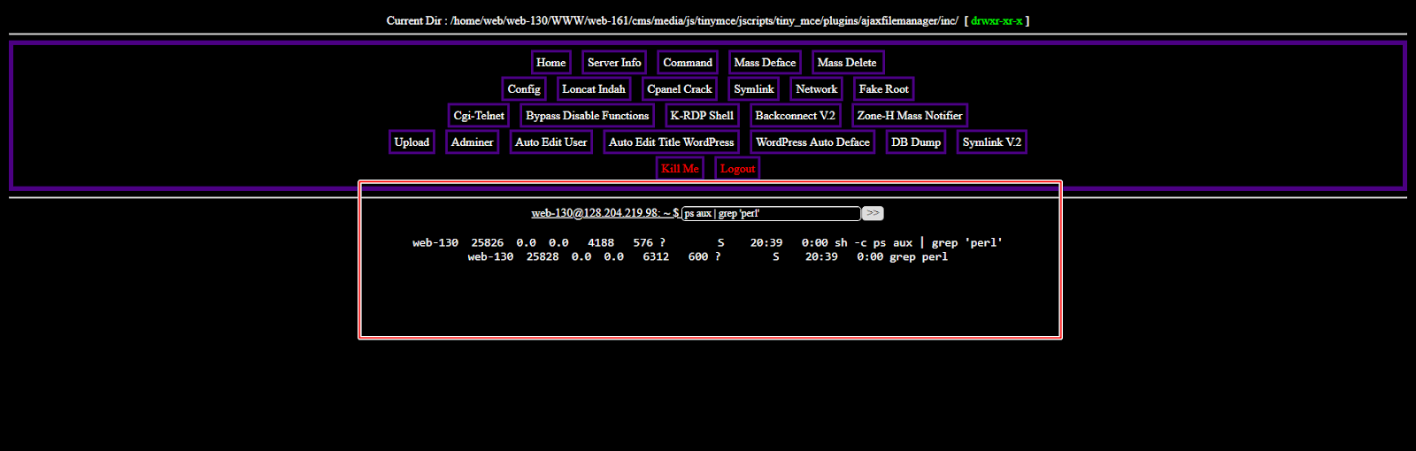Open the K-RDP Shell item
1416x451 pixels.
coord(702,116)
